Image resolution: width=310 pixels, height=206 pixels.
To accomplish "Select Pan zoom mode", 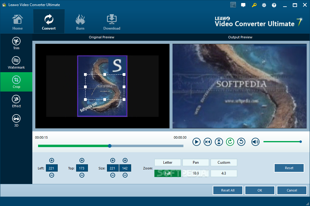I will tap(196, 163).
